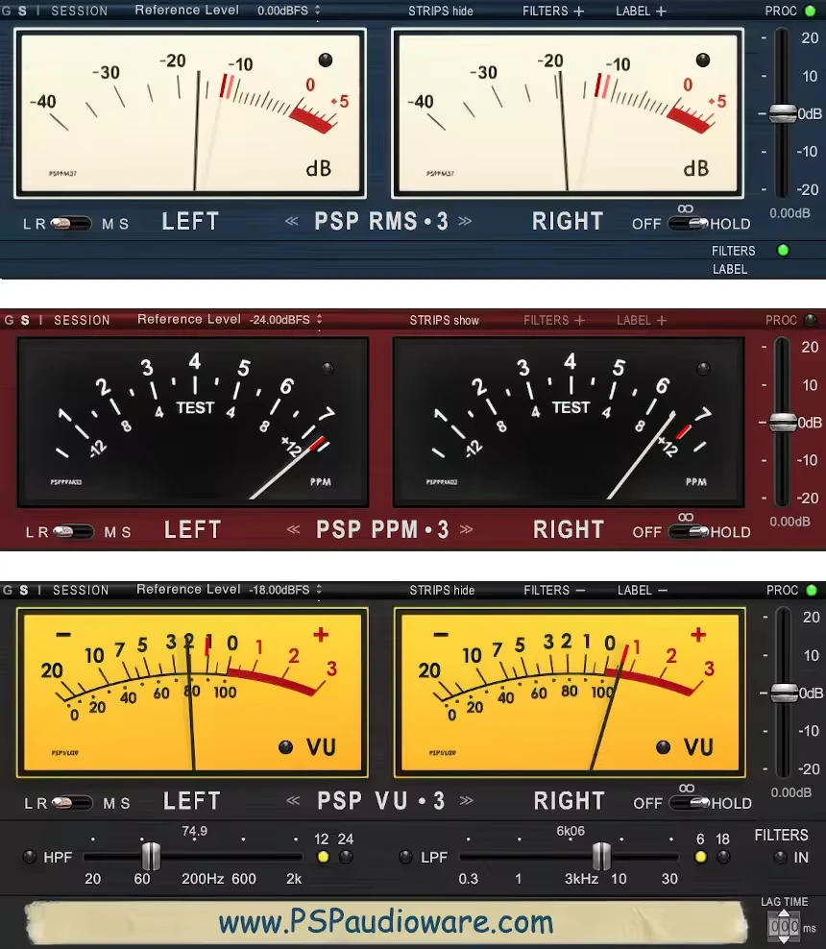Select SESSION tab in RMS plugin
Screen dimensions: 826x949
[80, 11]
